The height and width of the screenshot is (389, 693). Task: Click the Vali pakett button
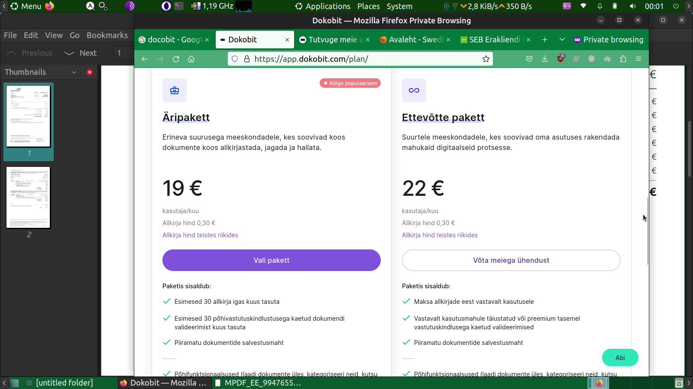click(x=272, y=260)
